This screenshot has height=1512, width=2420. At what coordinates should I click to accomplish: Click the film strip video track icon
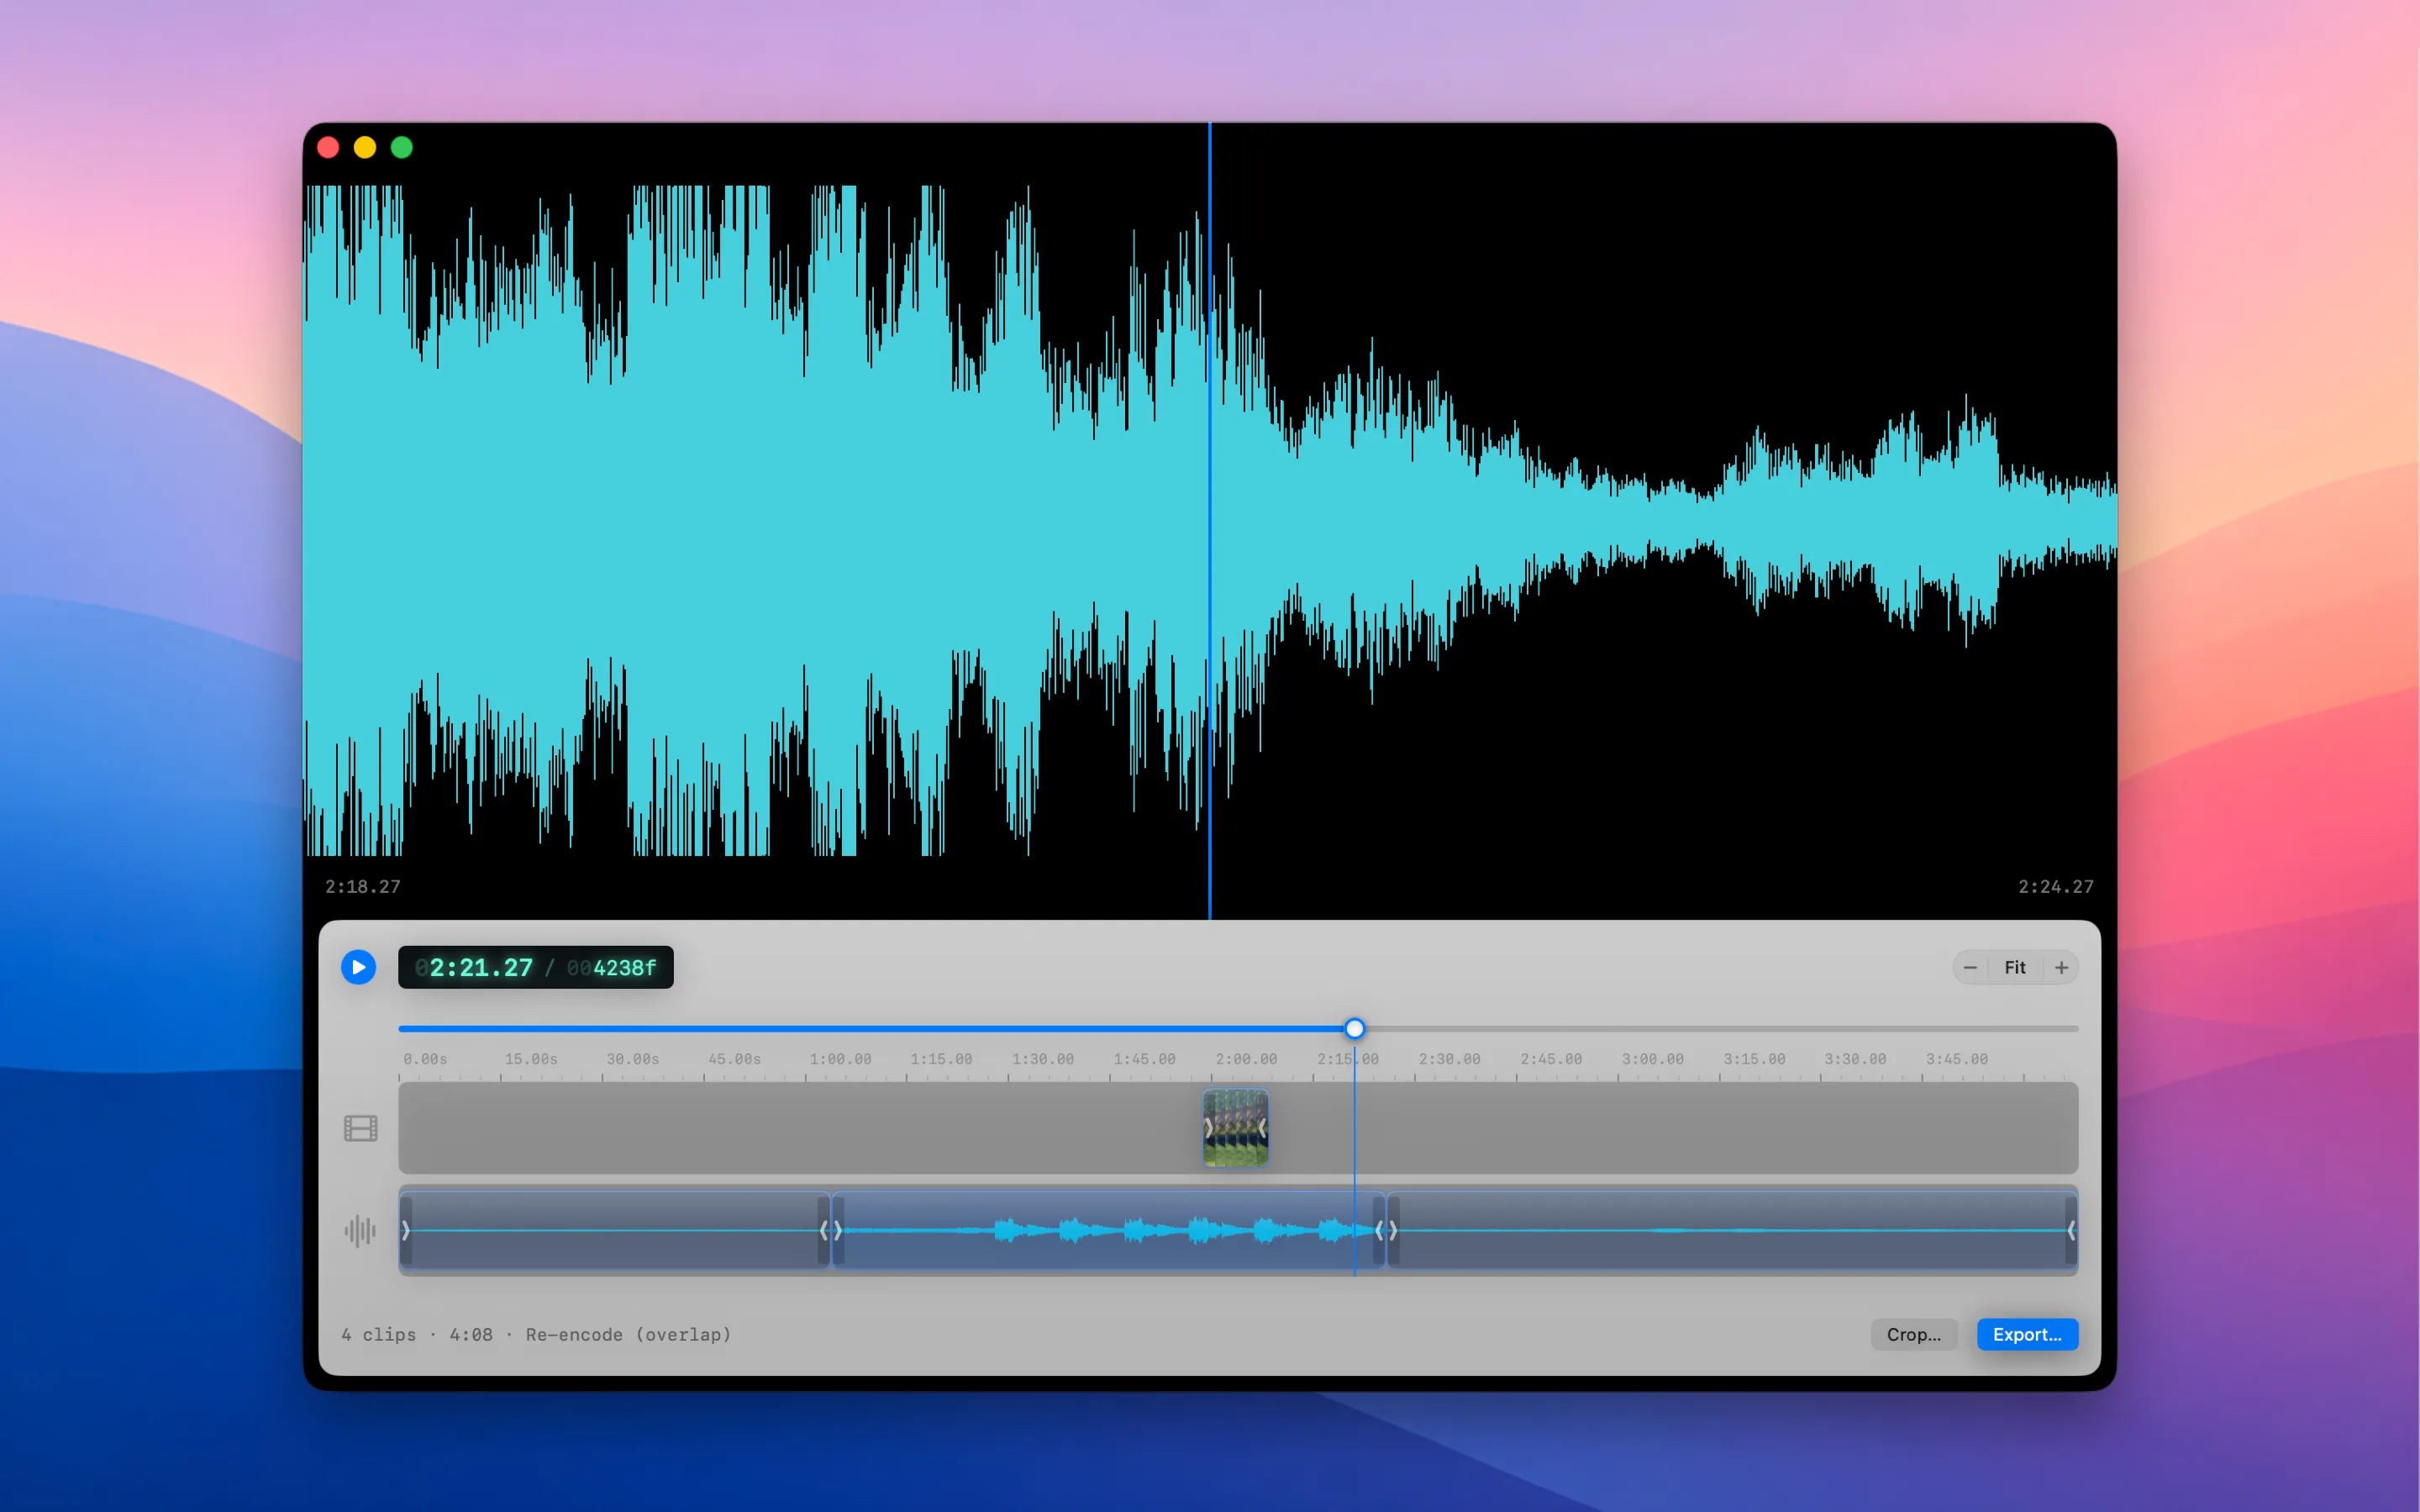(360, 1128)
